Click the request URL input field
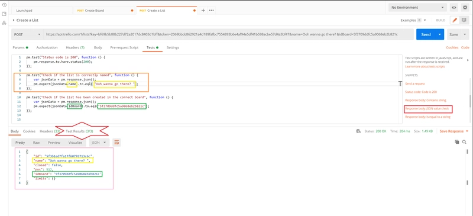The width and height of the screenshot is (473, 216). click(x=228, y=34)
